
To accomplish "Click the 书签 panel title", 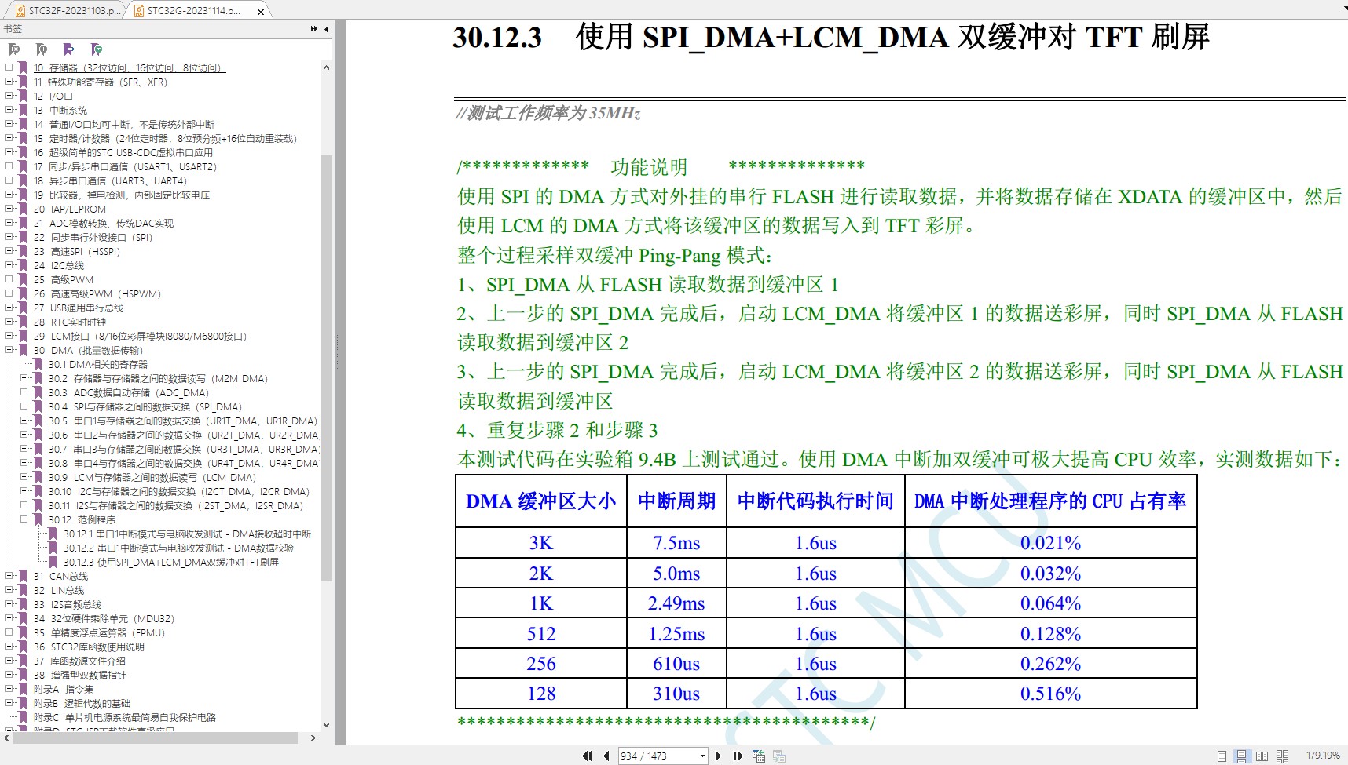I will click(x=13, y=29).
